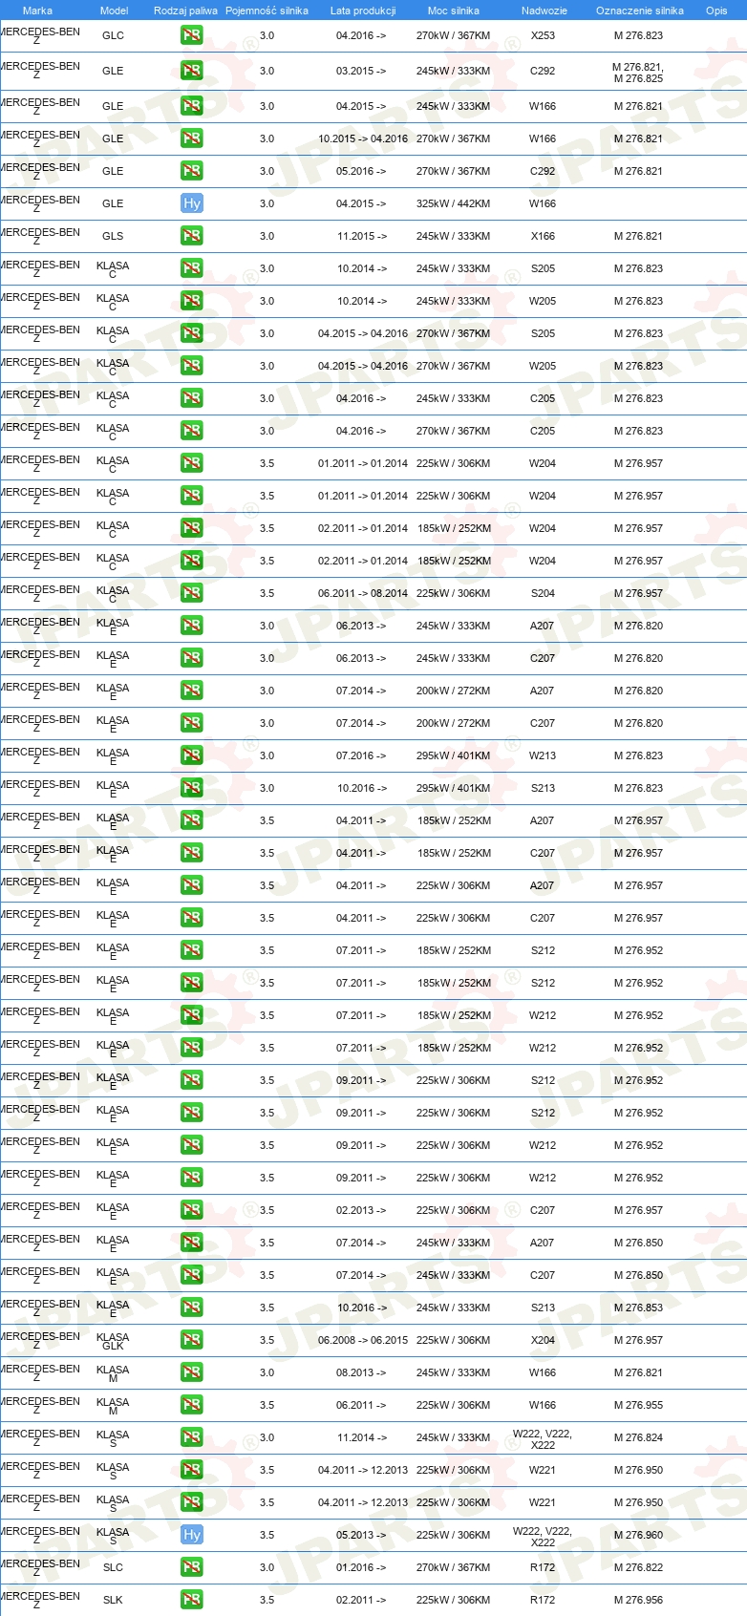The width and height of the screenshot is (747, 1616).
Task: Click the Oznaczenie silnika column header
Action: (639, 11)
